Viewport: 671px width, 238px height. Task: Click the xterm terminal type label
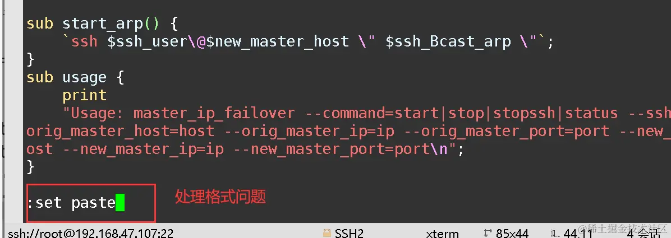(x=442, y=234)
